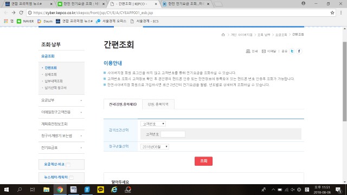Click the battery icon in the tray
This screenshot has width=347, height=195.
point(280,190)
